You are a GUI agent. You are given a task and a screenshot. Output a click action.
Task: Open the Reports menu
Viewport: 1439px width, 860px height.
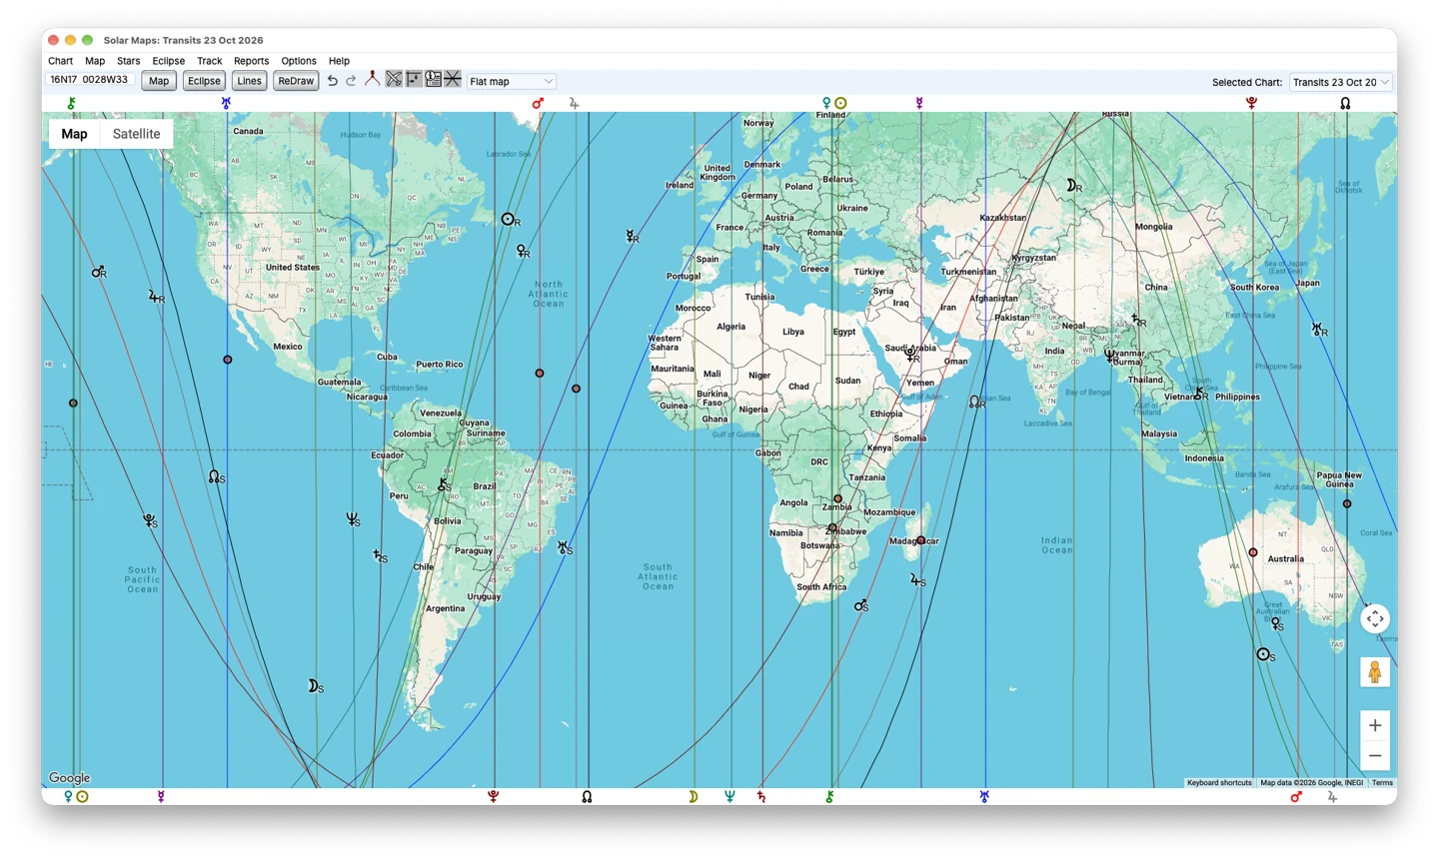pyautogui.click(x=252, y=61)
